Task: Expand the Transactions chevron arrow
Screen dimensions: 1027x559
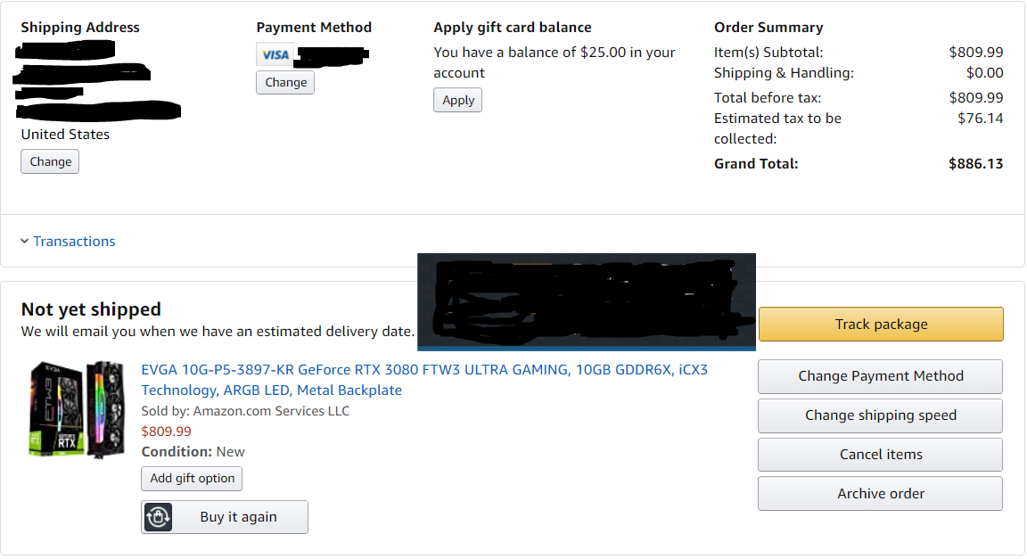Action: pyautogui.click(x=24, y=242)
